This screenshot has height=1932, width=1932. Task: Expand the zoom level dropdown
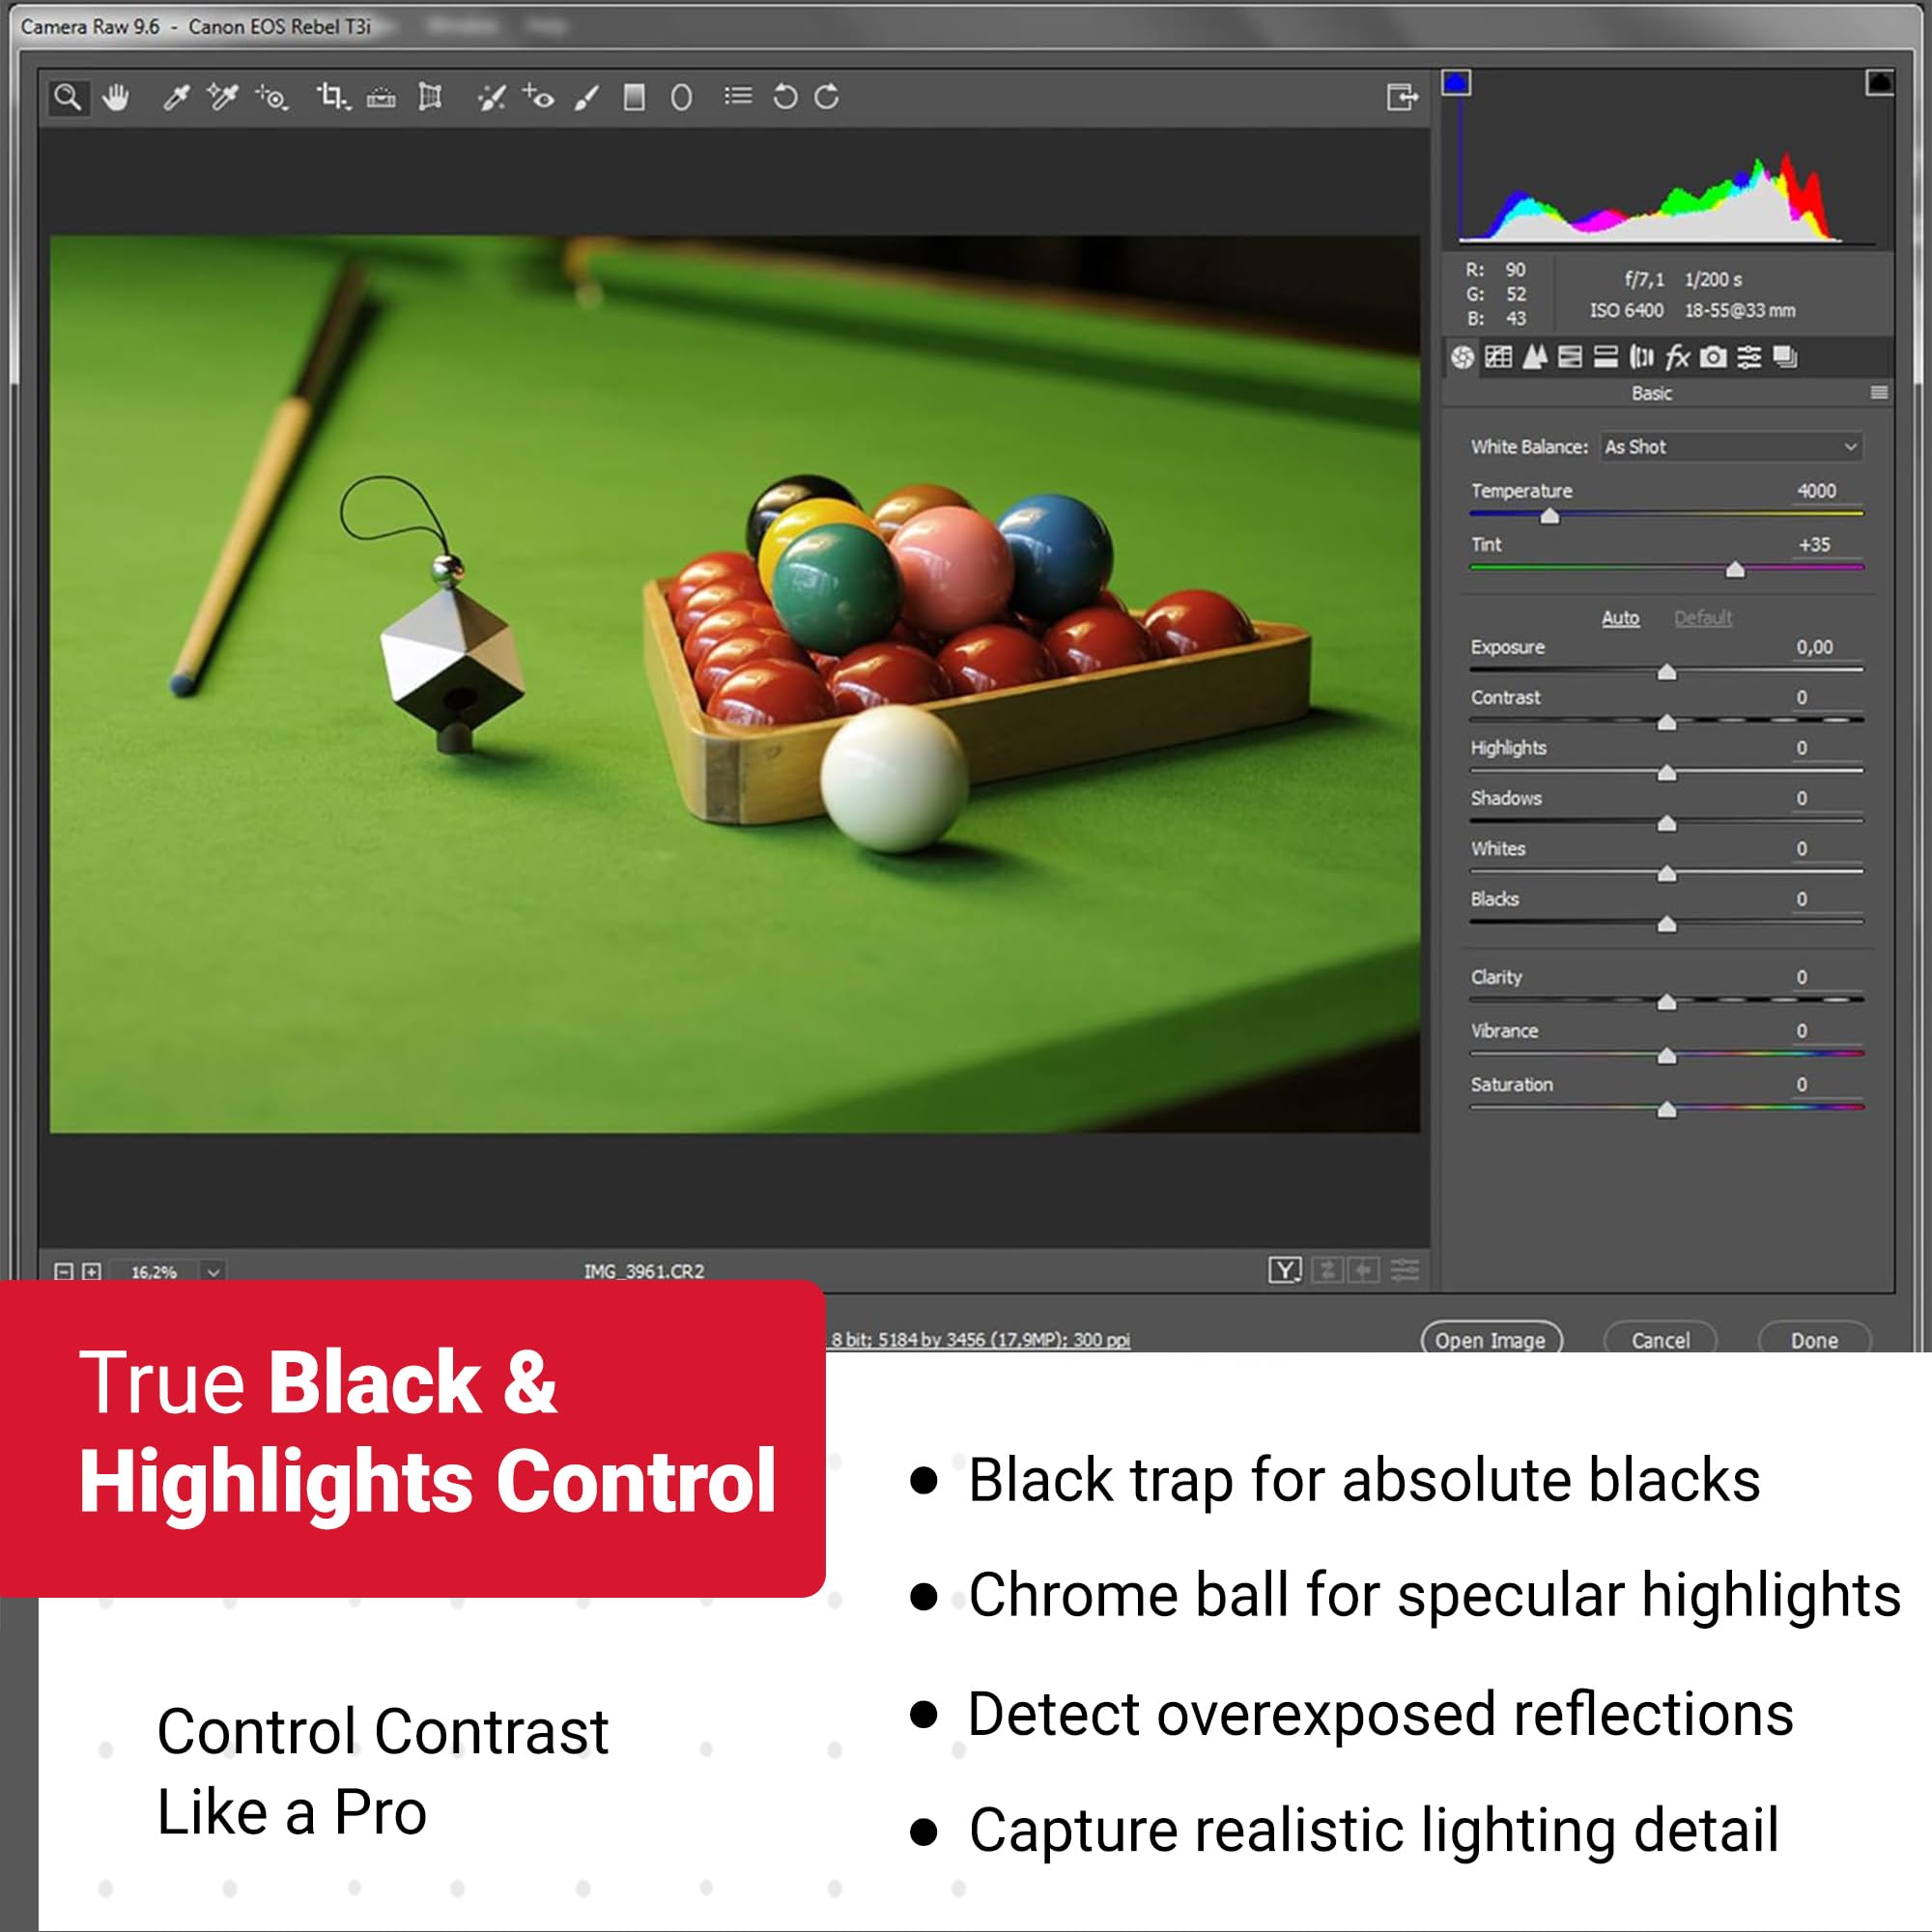coord(213,1272)
